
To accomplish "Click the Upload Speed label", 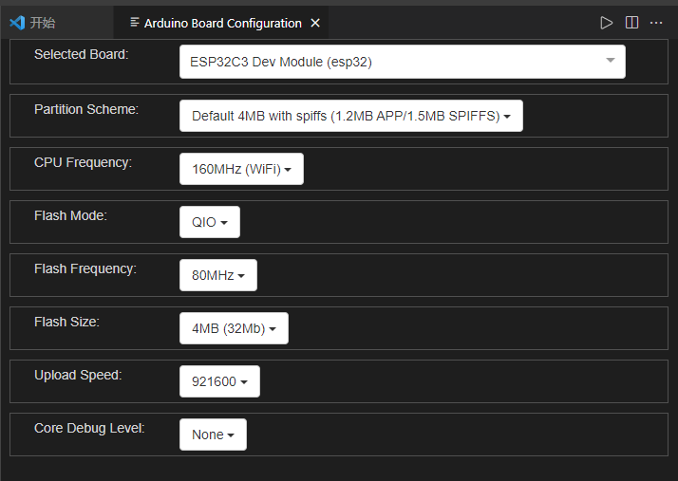I will click(x=78, y=375).
